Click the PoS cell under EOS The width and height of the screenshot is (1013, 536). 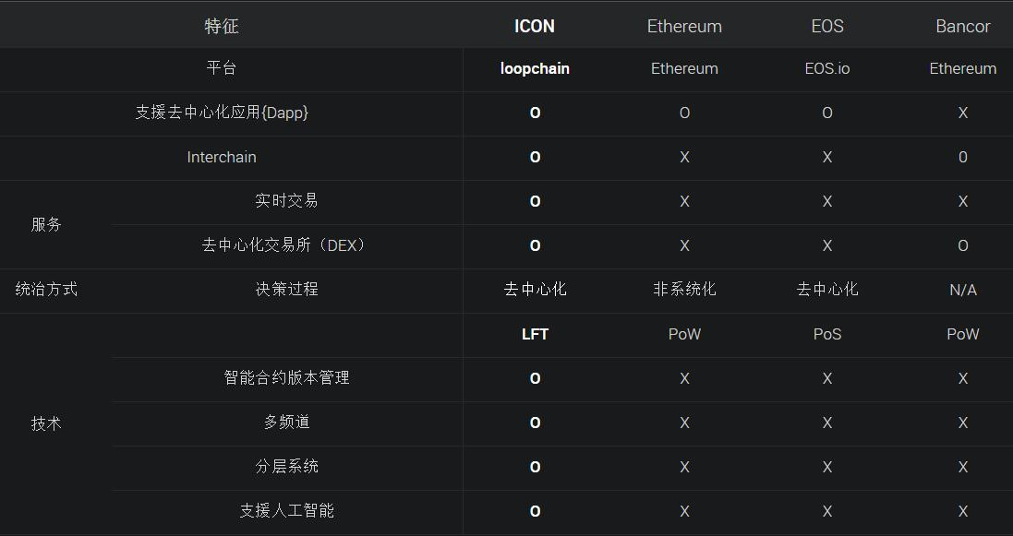[827, 335]
